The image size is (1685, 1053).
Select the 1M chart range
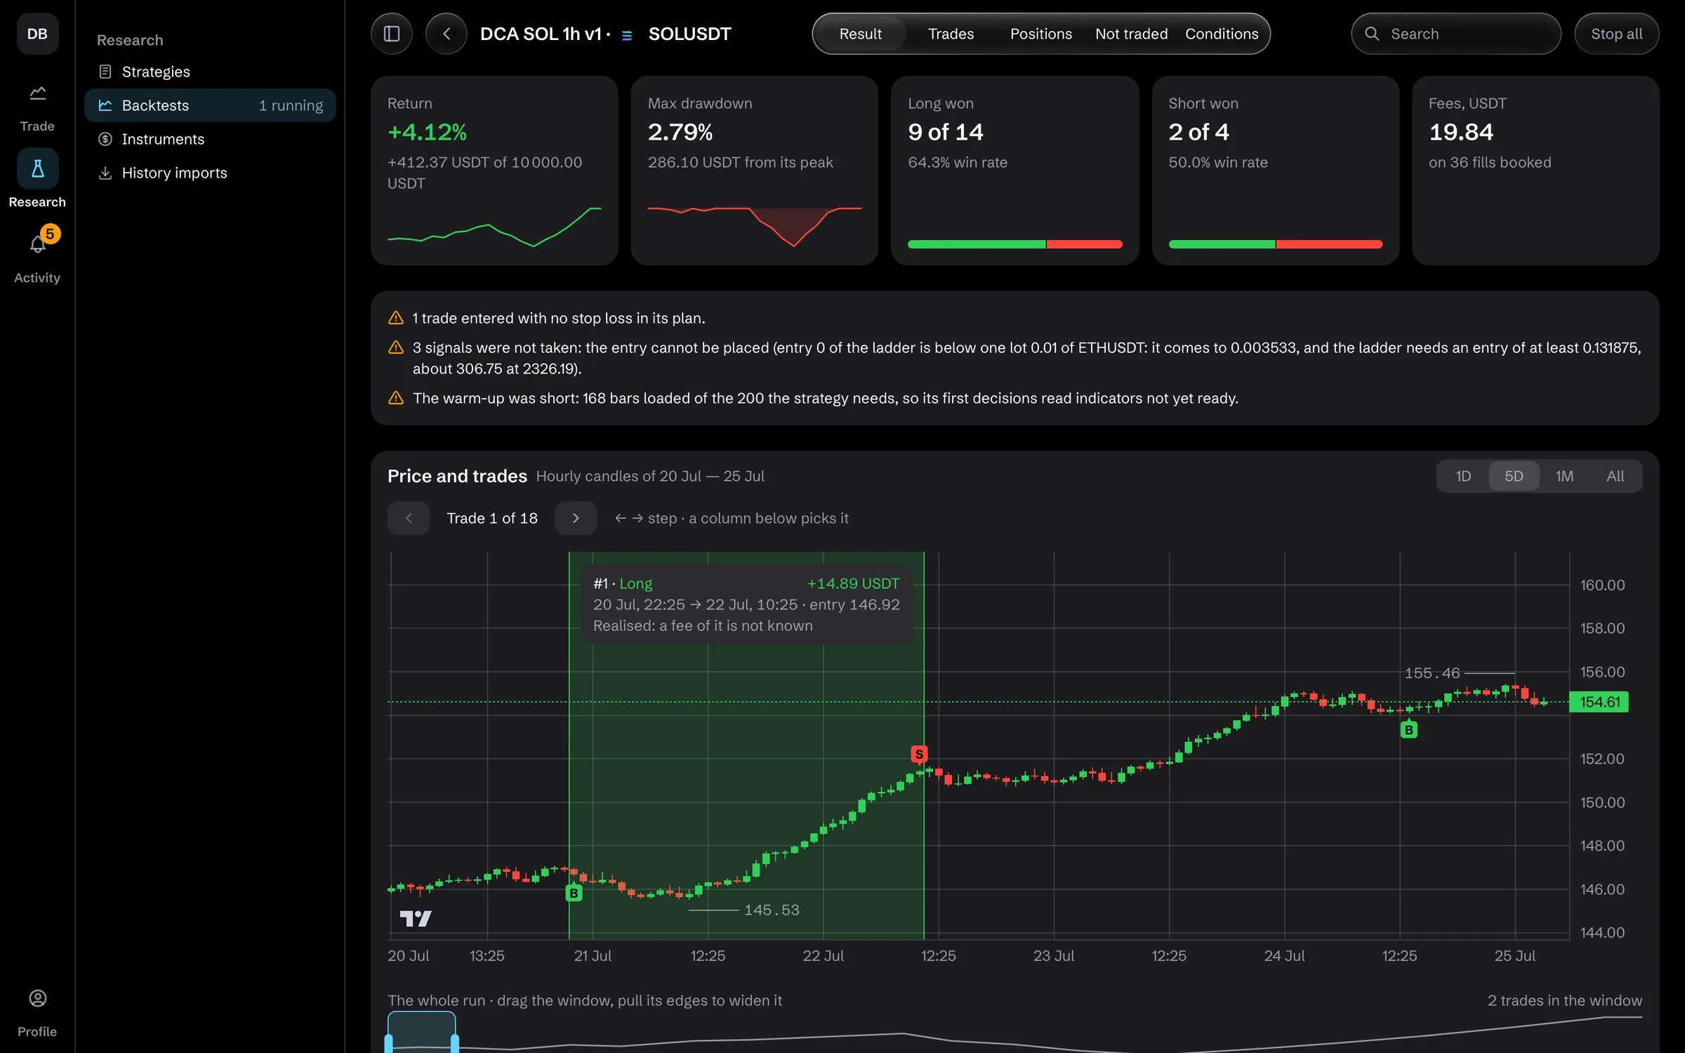pos(1564,476)
